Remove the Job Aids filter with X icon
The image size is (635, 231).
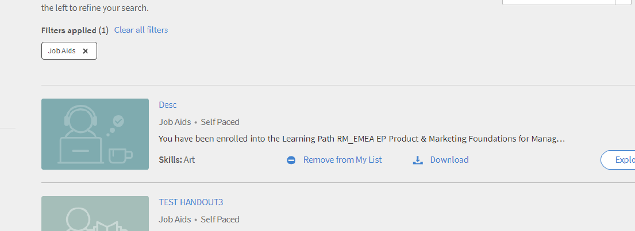(86, 51)
